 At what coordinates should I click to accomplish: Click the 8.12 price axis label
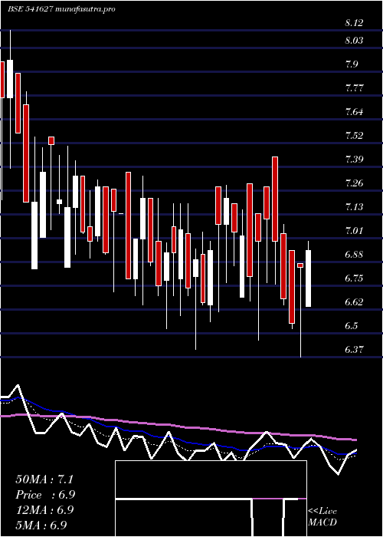[354, 23]
